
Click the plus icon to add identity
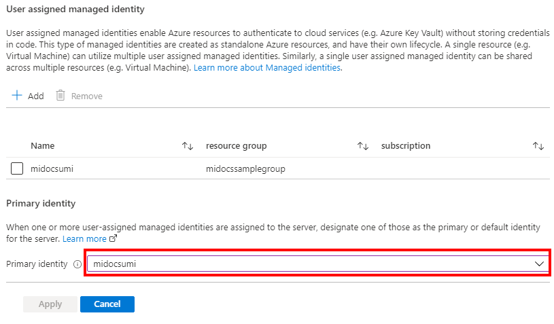(17, 96)
